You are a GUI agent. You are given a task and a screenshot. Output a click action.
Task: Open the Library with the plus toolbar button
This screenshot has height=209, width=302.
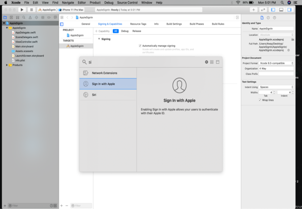click(x=254, y=10)
